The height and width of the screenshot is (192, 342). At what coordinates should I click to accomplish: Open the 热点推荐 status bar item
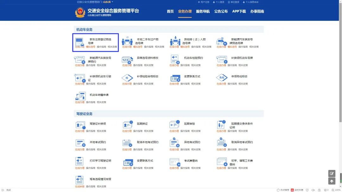(x=283, y=190)
